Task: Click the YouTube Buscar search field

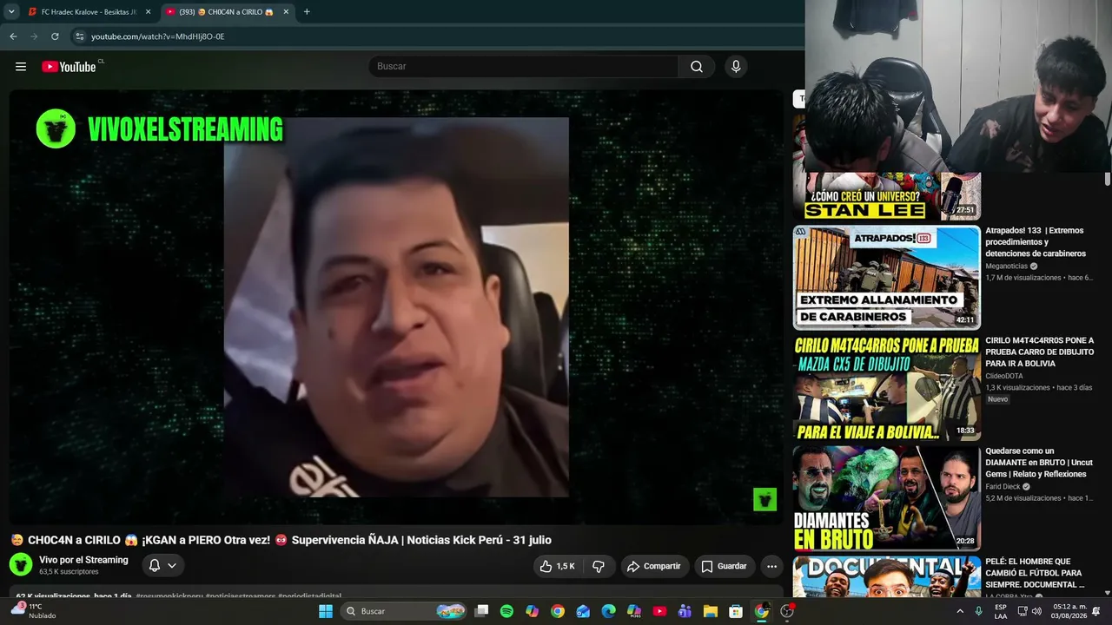Action: click(524, 67)
